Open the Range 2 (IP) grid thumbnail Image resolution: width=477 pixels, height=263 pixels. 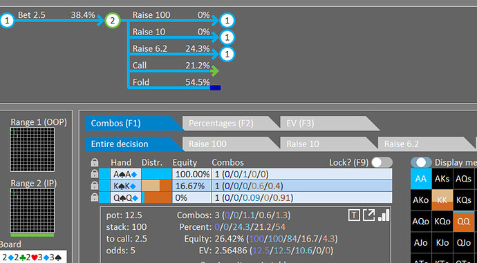(32, 211)
